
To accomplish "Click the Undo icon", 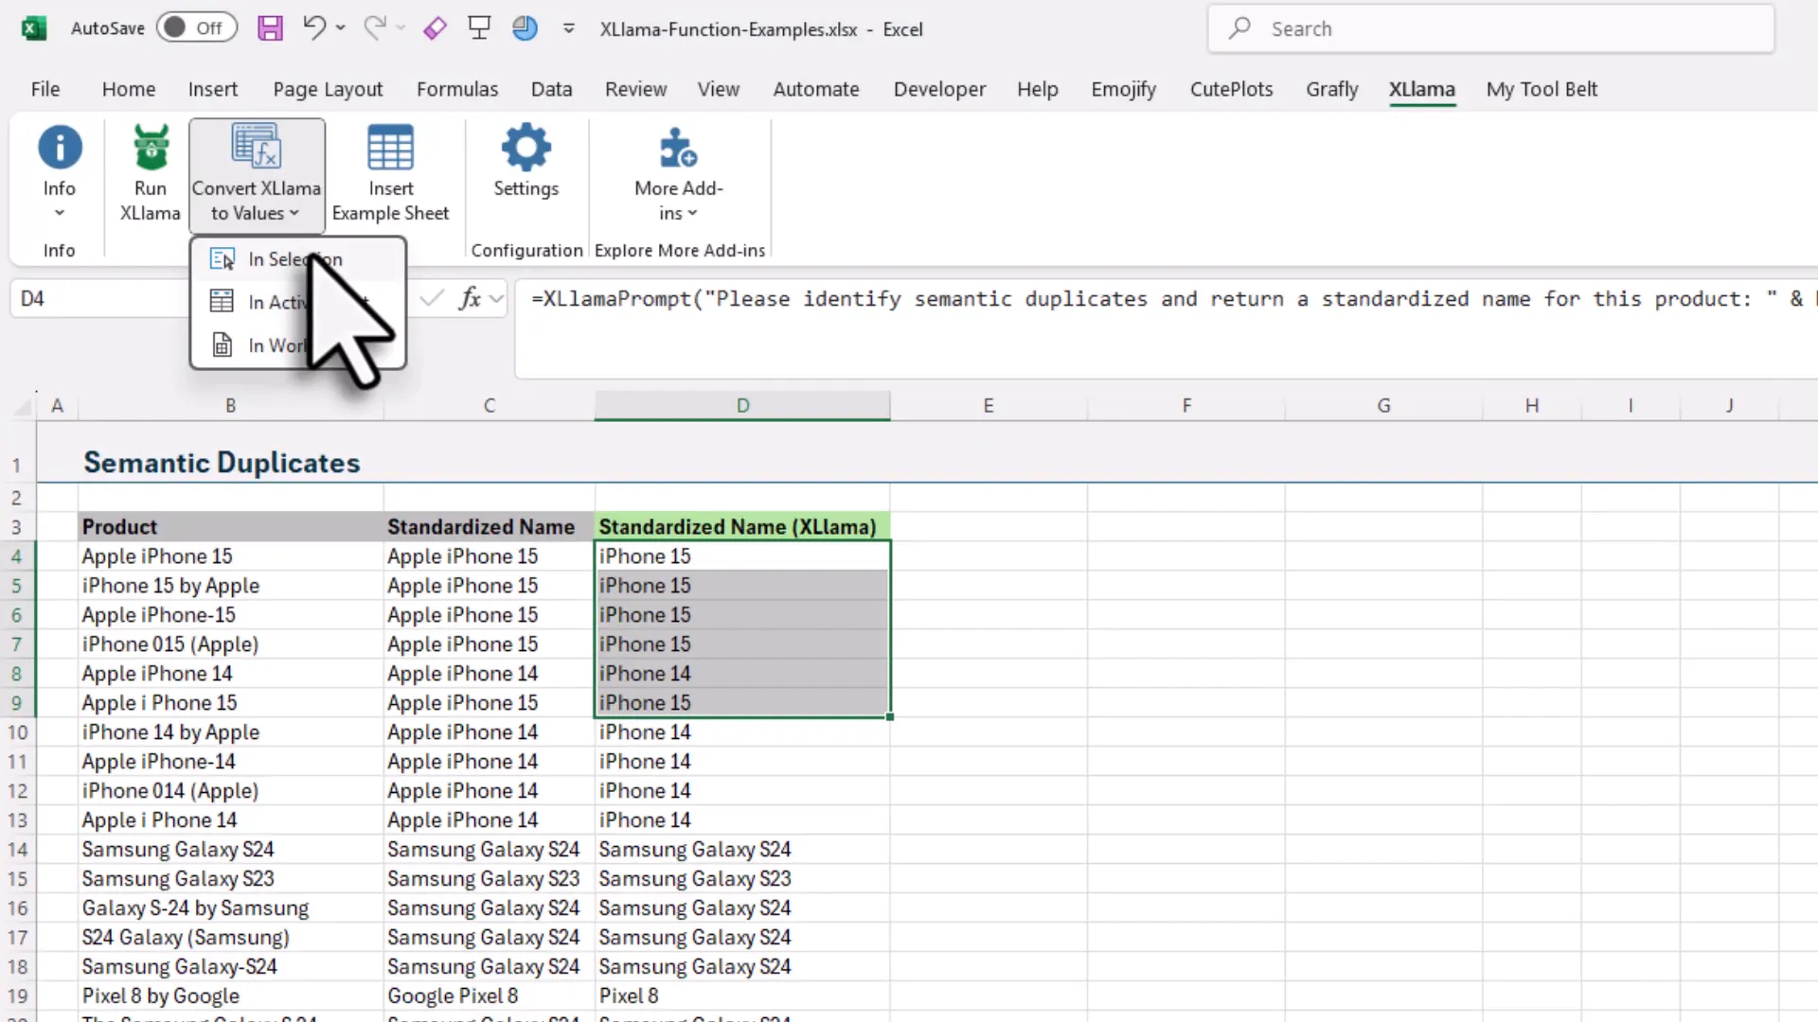I will [x=315, y=27].
